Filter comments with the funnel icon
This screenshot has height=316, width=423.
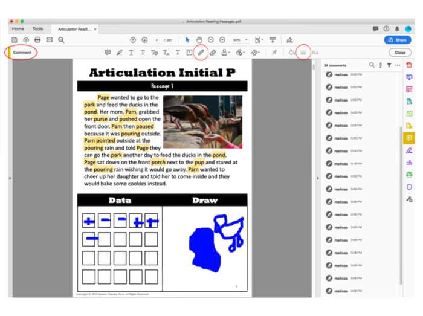[x=389, y=65]
